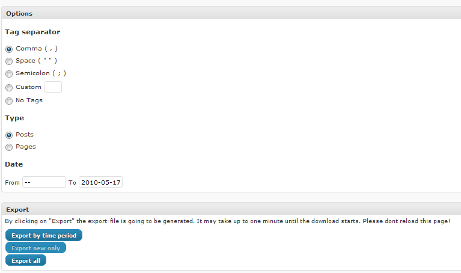Choose Posts as export type
This screenshot has width=461, height=273.
tap(9, 135)
